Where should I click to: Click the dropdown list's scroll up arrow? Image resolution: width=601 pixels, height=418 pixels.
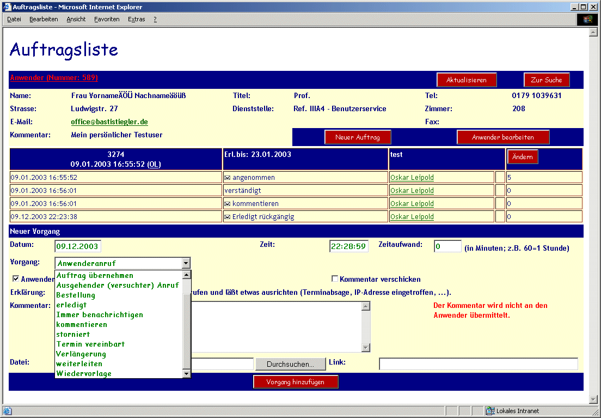187,275
